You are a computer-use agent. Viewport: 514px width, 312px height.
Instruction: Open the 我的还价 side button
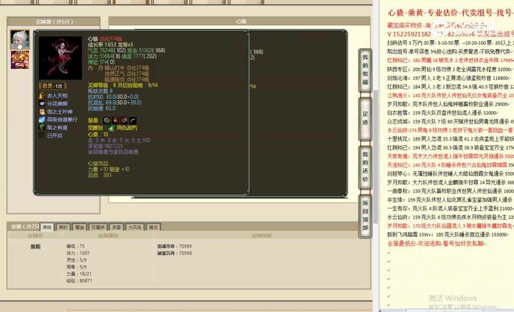[365, 167]
